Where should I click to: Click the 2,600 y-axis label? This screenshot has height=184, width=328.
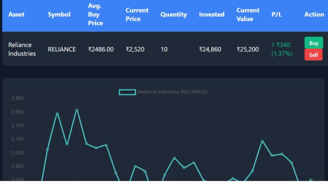coord(17,166)
